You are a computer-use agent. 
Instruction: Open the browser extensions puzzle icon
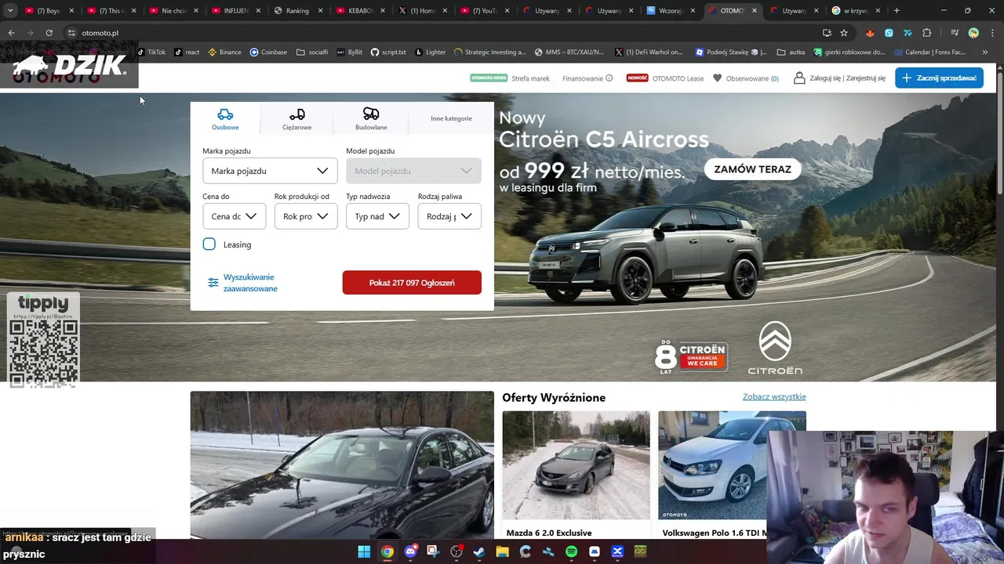927,33
